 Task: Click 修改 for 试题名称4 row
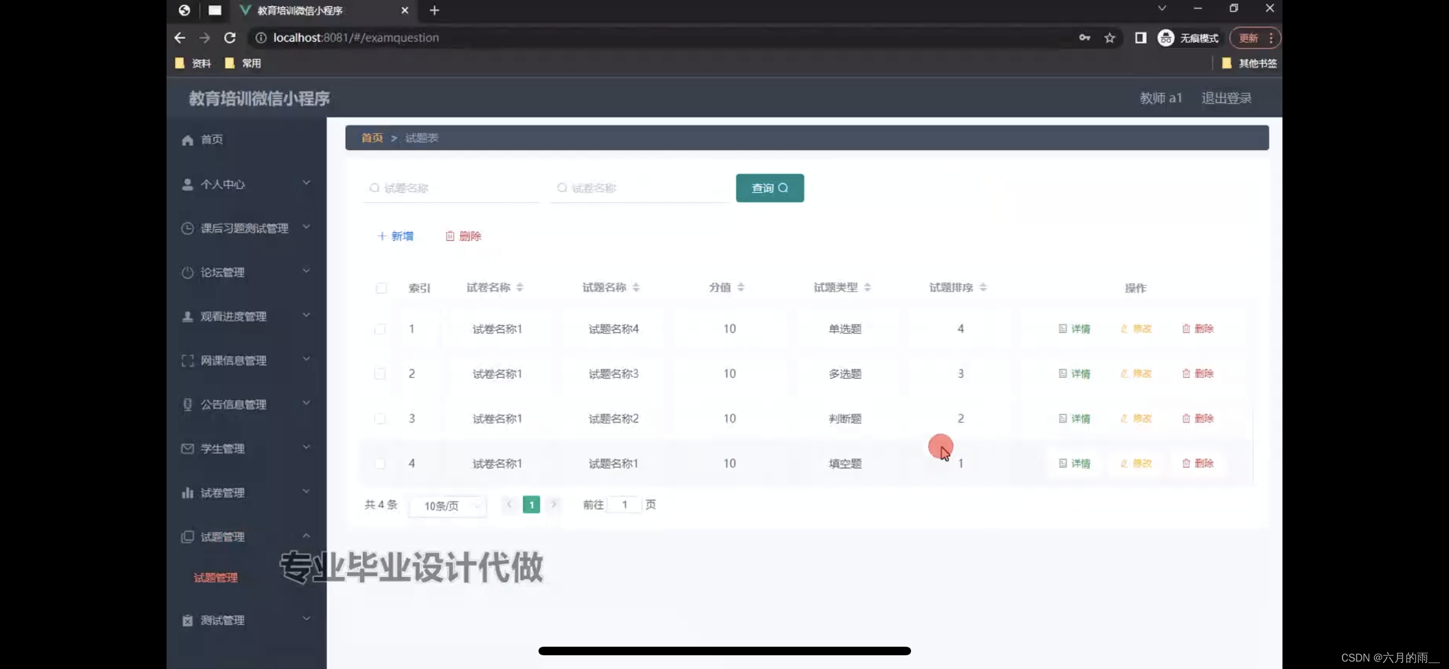1136,329
